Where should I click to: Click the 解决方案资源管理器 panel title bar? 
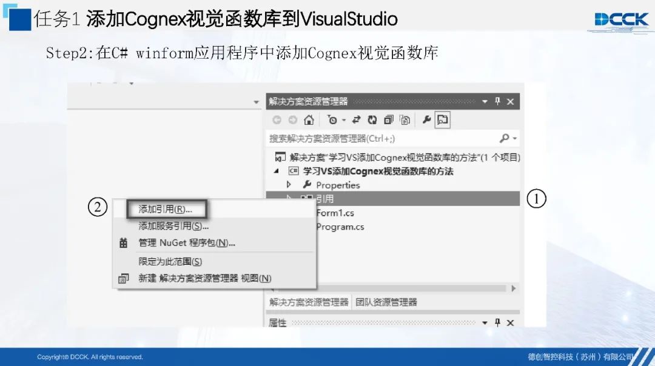coord(392,101)
